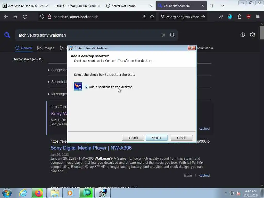Go forward to next page

[15, 17]
